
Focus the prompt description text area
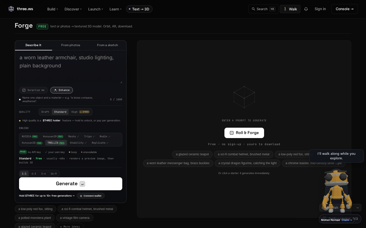(71, 68)
